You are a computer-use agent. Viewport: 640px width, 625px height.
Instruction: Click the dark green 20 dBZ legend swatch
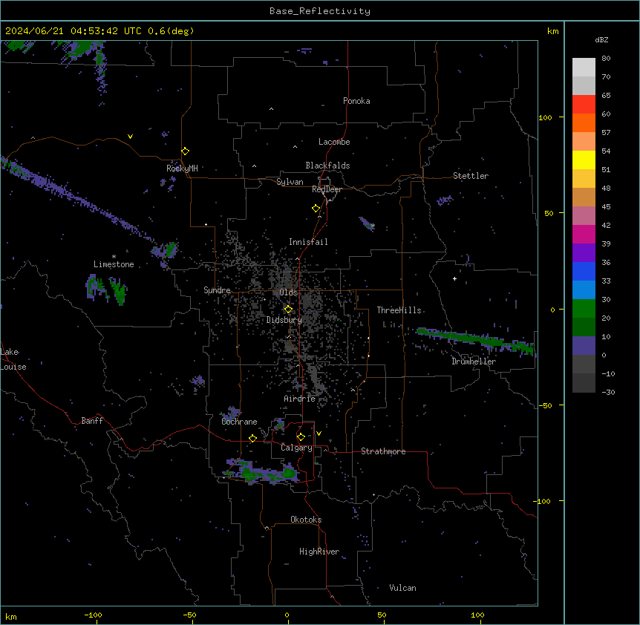584,327
